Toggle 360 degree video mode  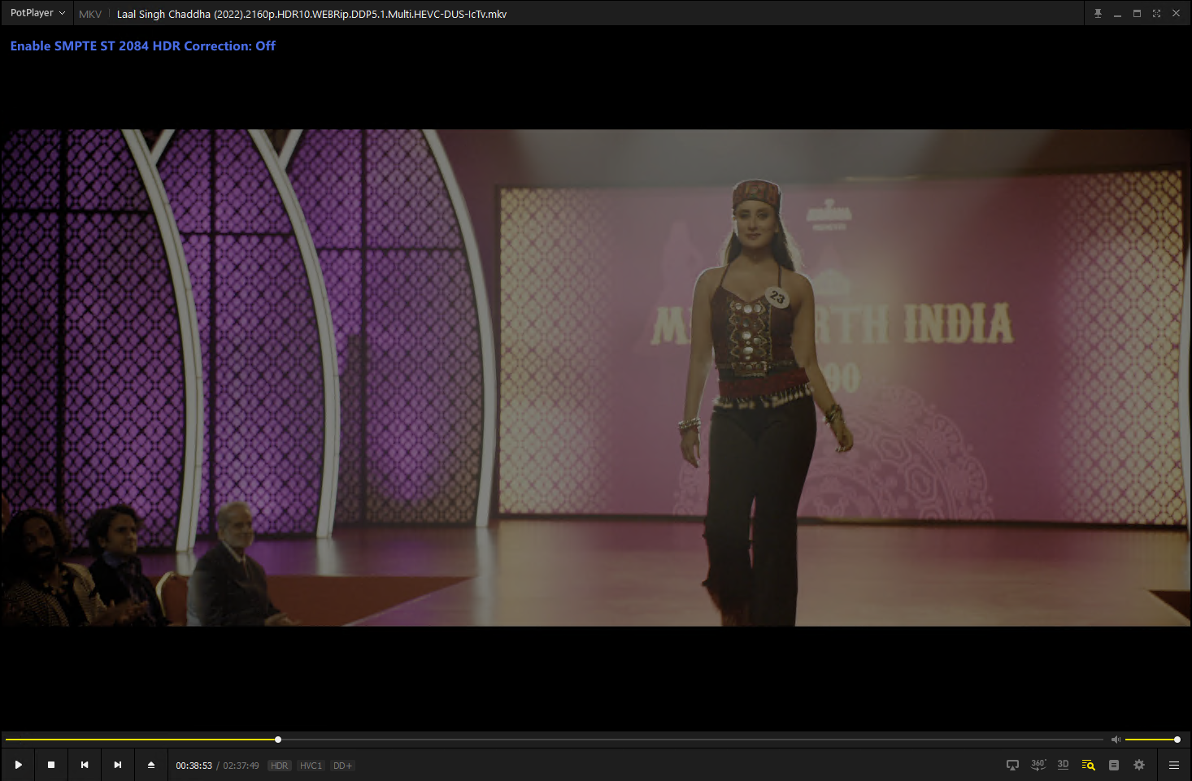coord(1038,765)
